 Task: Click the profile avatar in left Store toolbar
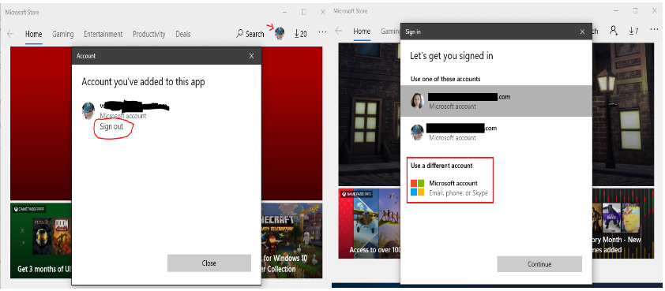[280, 33]
